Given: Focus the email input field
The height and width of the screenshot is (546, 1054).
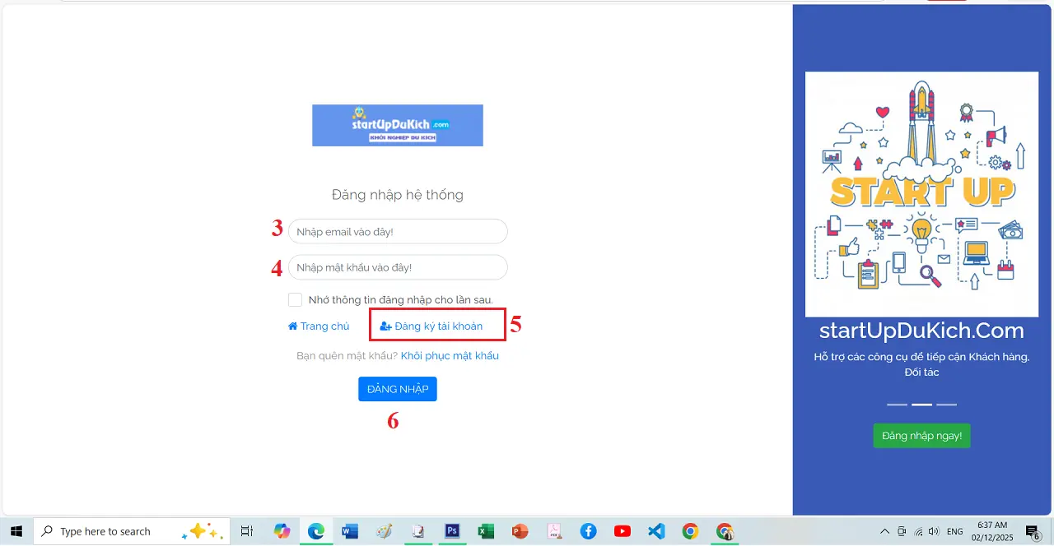Looking at the screenshot, I should tap(398, 232).
